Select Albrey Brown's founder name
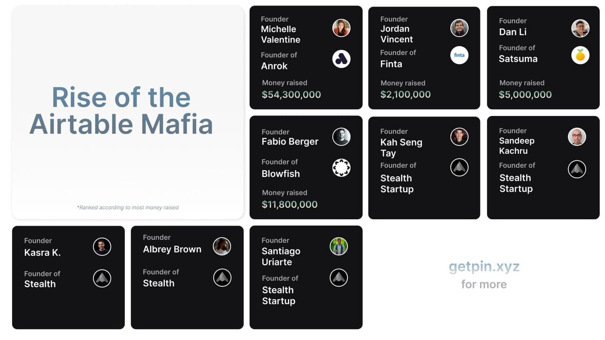The width and height of the screenshot is (605, 340). 172,249
